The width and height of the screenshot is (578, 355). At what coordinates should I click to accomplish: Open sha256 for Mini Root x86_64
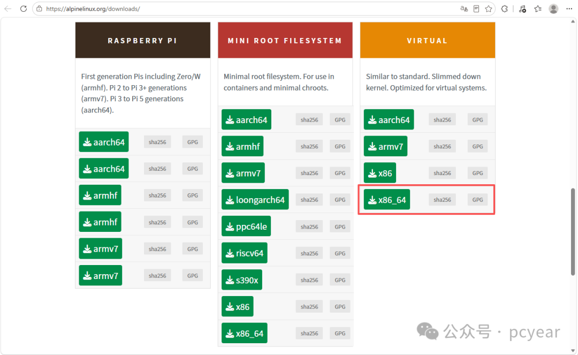pyautogui.click(x=309, y=333)
